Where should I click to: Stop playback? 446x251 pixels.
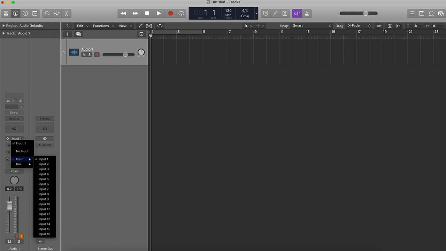coord(147,13)
